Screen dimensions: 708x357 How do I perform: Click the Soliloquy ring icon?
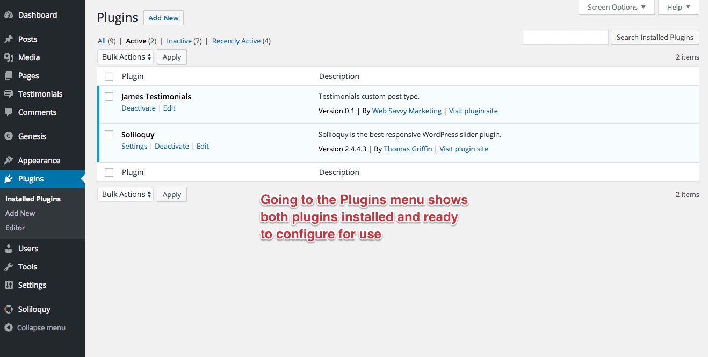[x=9, y=309]
